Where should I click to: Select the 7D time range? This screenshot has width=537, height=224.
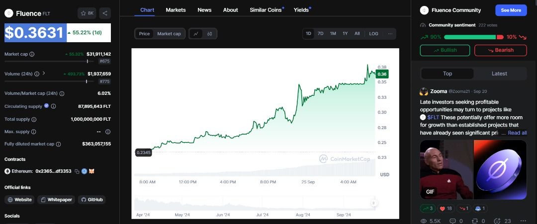(321, 34)
